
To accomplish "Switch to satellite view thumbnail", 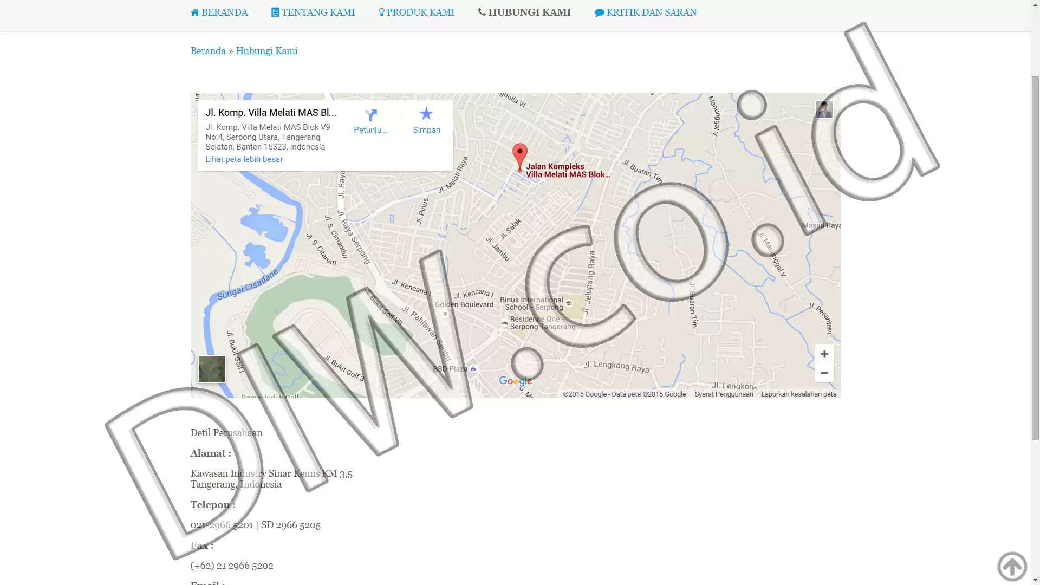I will (x=212, y=369).
